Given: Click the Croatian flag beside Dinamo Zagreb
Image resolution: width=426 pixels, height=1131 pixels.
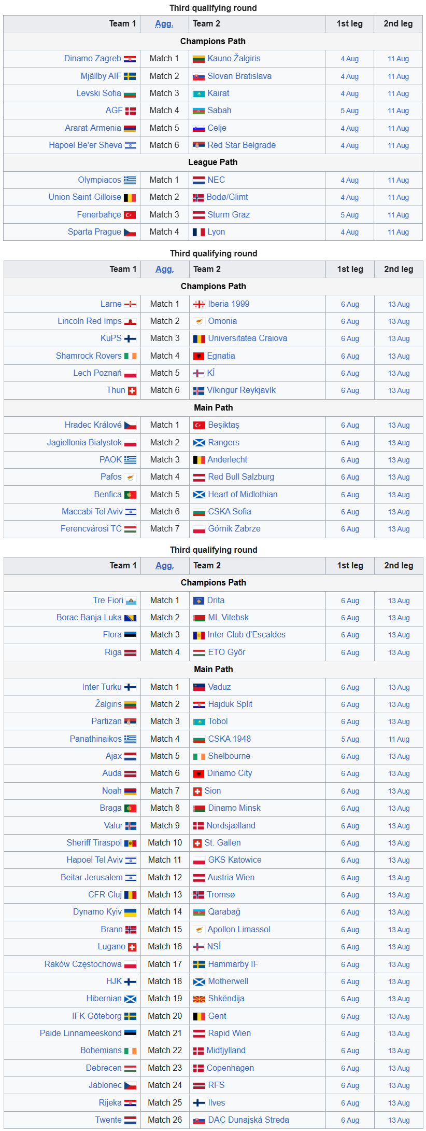Looking at the screenshot, I should point(130,59).
